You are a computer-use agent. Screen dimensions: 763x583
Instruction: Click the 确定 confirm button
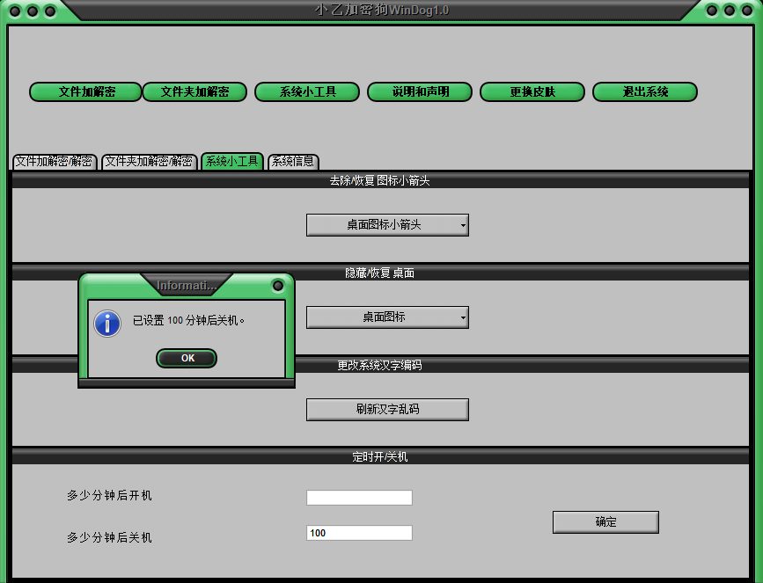pyautogui.click(x=605, y=522)
